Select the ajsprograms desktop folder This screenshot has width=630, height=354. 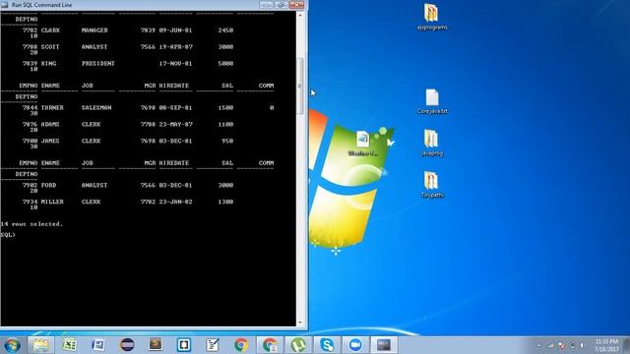point(432,17)
